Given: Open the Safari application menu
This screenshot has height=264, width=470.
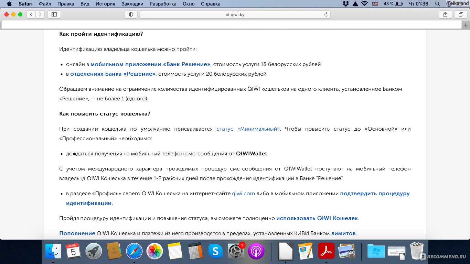Looking at the screenshot, I should (25, 4).
